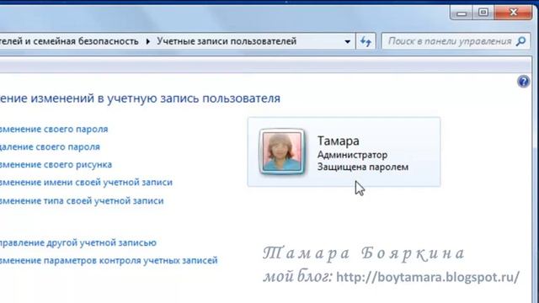Viewport: 539px width, 303px height.
Task: Click the Защищена паролем status text
Action: (363, 167)
